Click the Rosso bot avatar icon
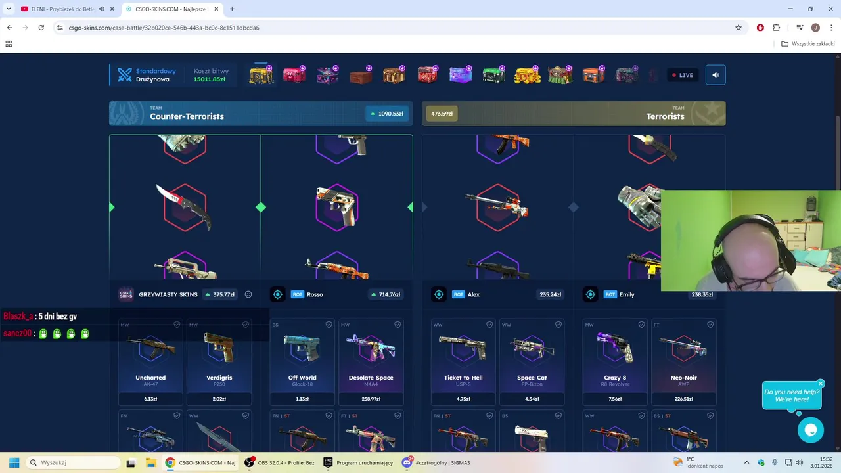Screen dimensions: 841x473 coord(278,294)
